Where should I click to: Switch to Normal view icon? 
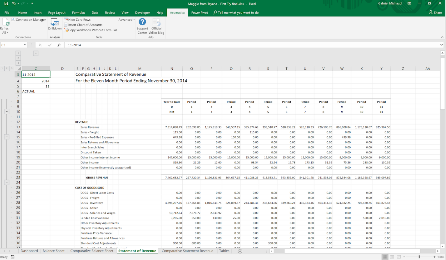385,257
